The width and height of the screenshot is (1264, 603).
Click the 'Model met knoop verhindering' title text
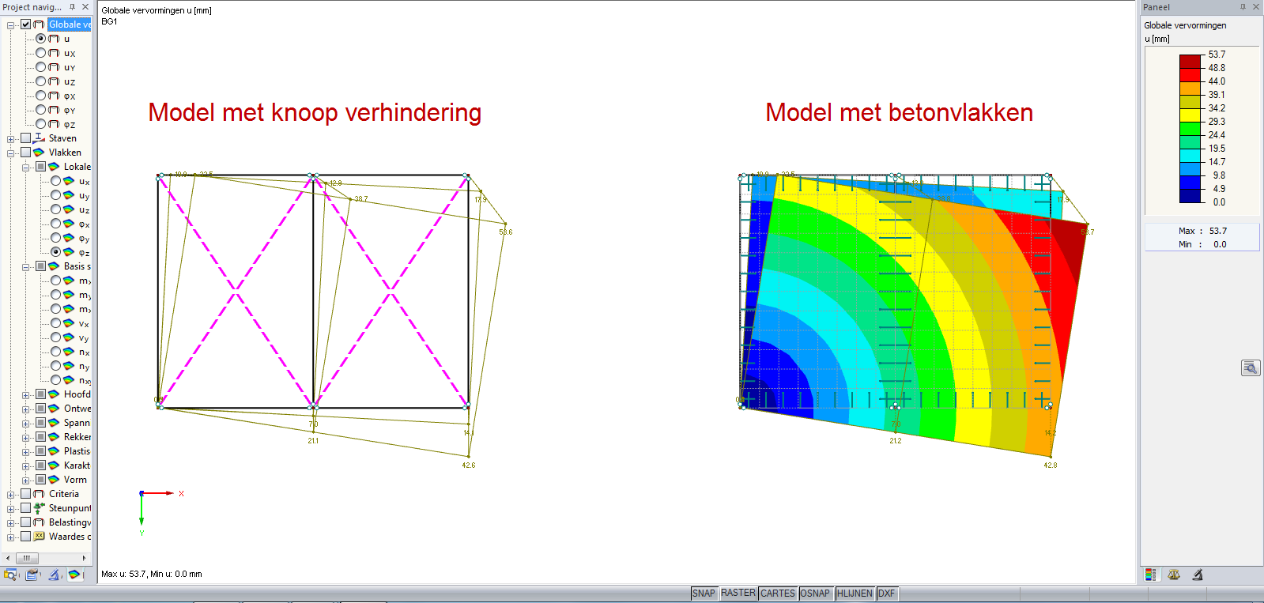tap(315, 112)
